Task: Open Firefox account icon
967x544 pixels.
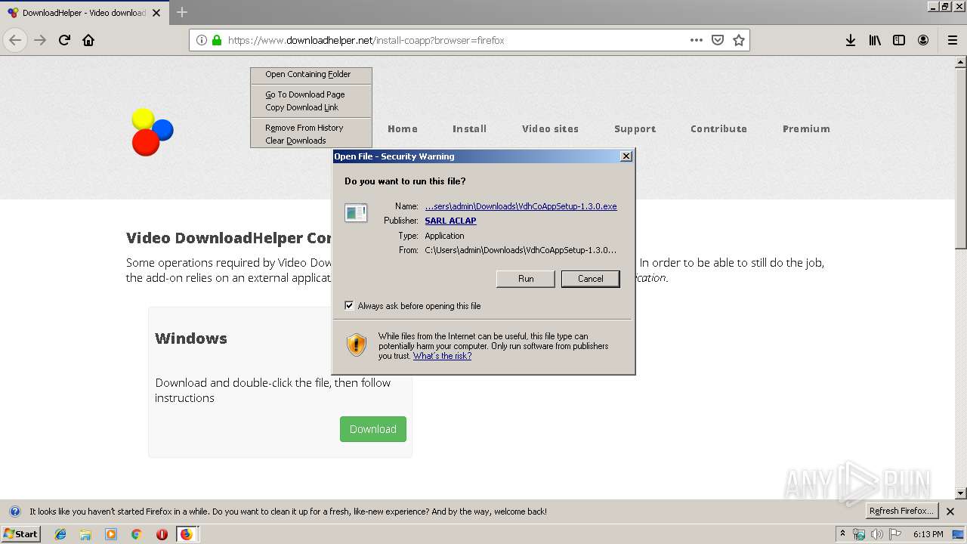Action: 923,40
